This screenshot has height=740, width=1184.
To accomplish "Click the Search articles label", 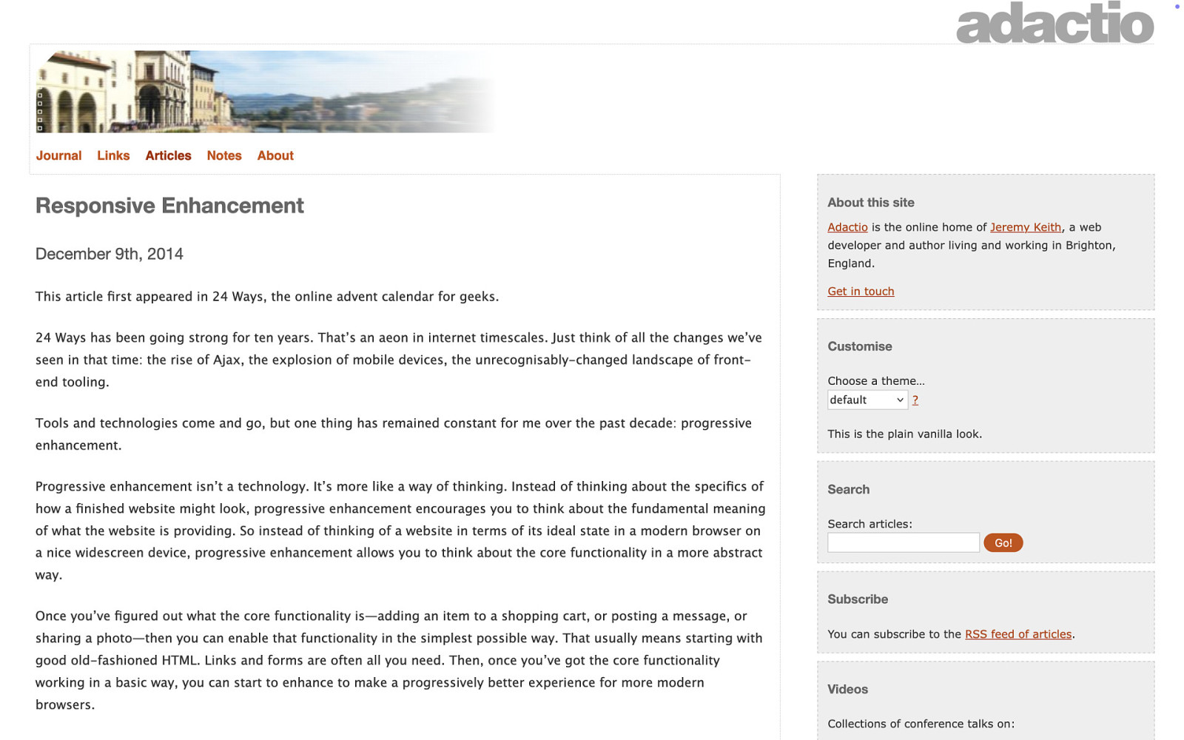I will pos(869,524).
